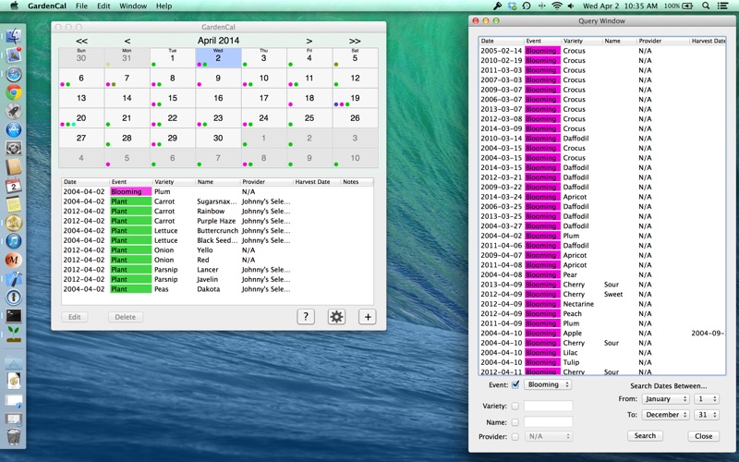Image resolution: width=739 pixels, height=462 pixels.
Task: Sort Query Window results by Date header
Action: point(501,41)
